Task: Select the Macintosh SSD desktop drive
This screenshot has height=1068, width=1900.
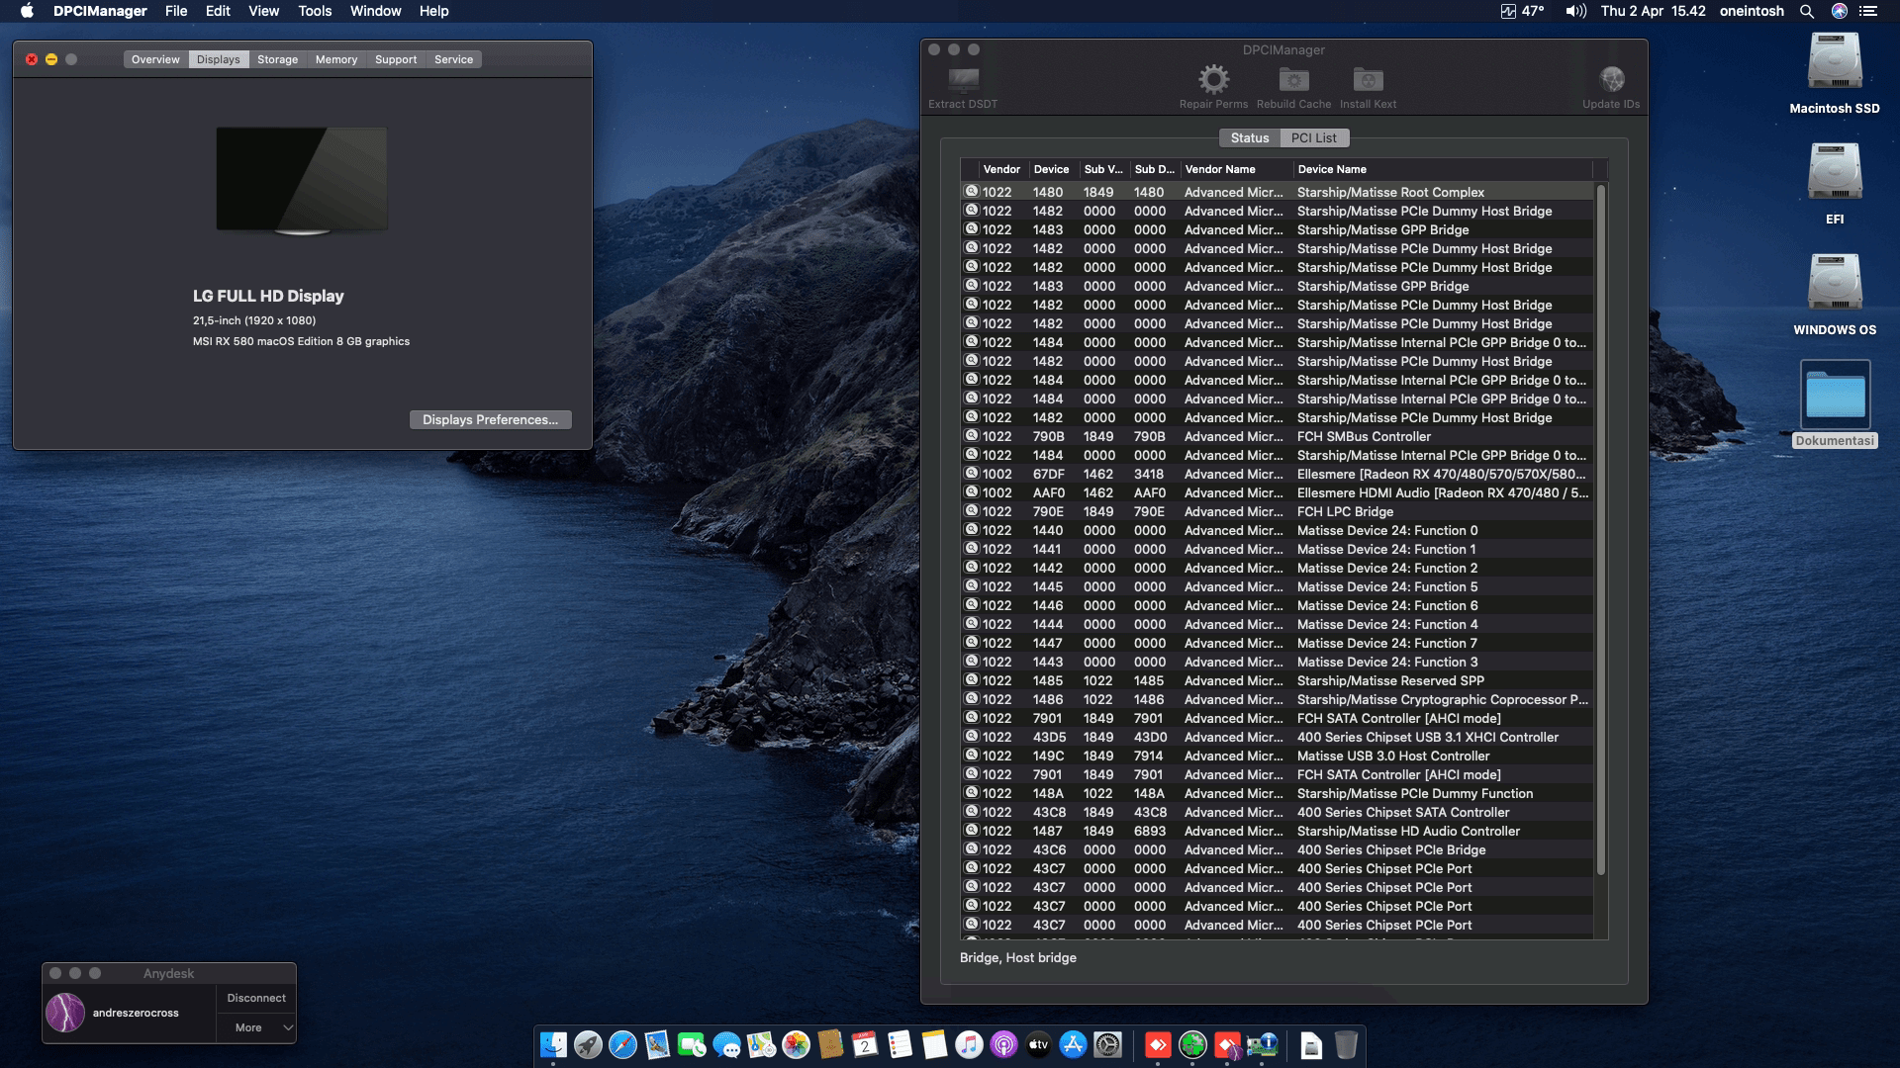Action: pos(1835,73)
